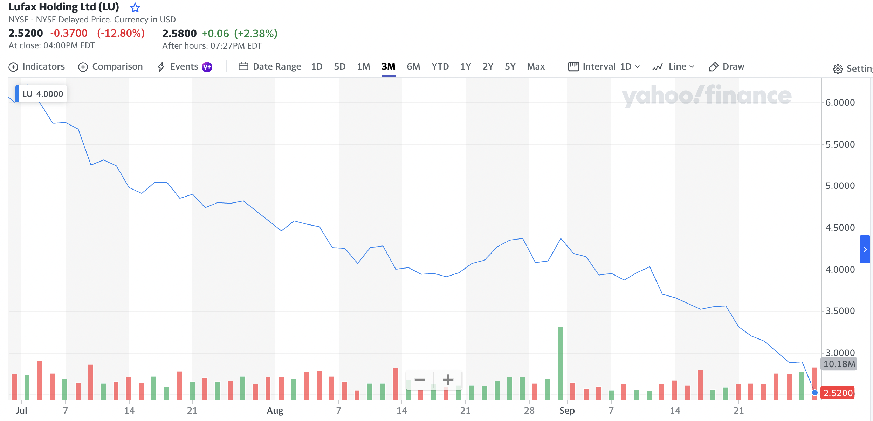Open Indicators via the plus icon

click(13, 67)
